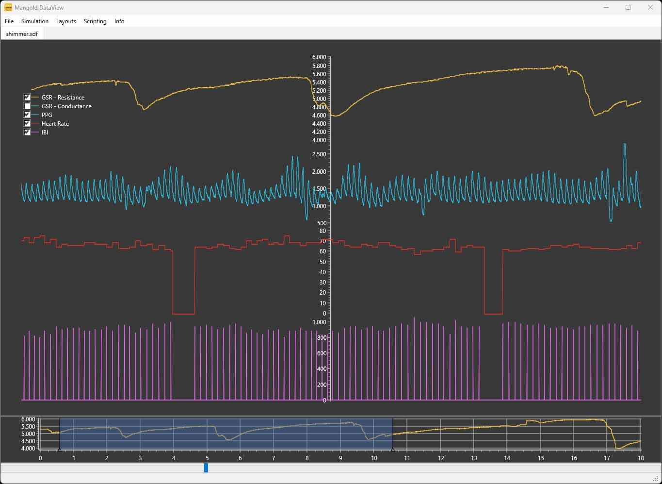
Task: Enable the GSR - Conductance checkbox
Action: [27, 106]
